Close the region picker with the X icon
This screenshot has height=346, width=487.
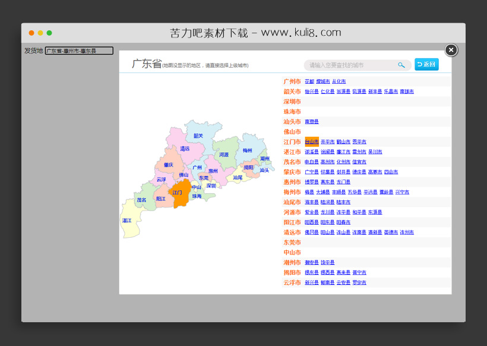pos(451,50)
